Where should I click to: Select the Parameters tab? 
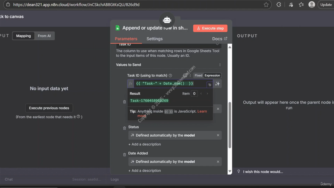point(126,39)
